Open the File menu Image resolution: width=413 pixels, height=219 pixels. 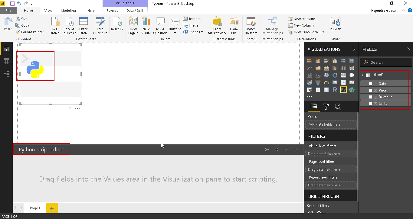(8, 11)
